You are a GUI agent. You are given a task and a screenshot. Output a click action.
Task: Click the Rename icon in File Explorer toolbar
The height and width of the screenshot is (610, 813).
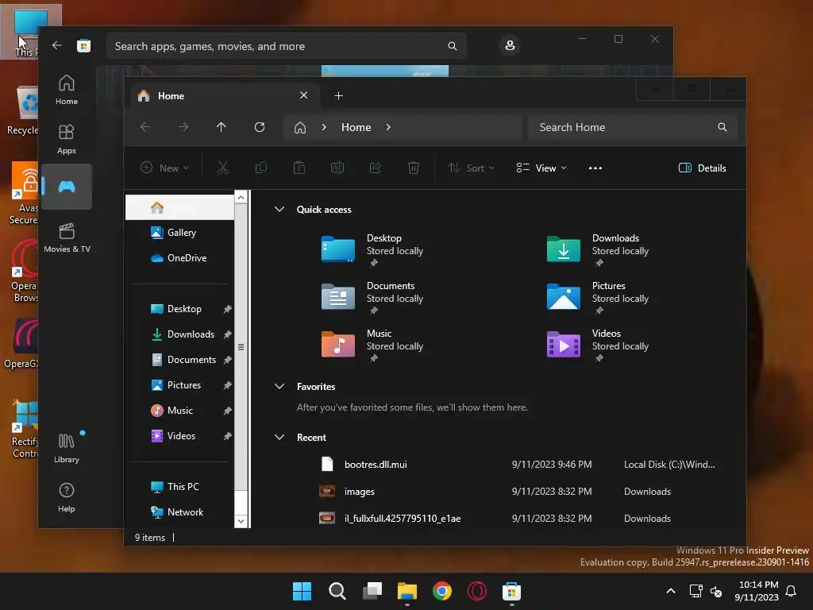tap(337, 168)
